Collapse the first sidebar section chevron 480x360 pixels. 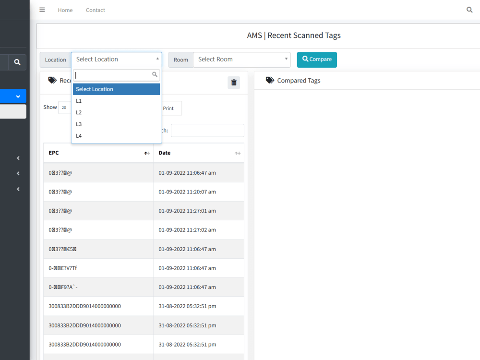18,158
